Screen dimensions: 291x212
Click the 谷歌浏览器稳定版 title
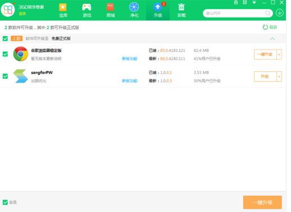click(x=46, y=51)
